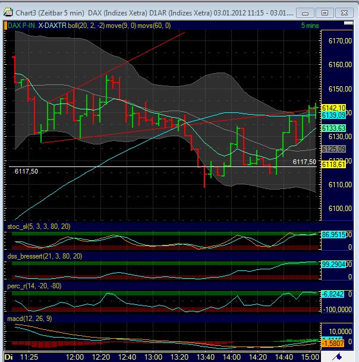Click the 13:40 time axis label
The width and height of the screenshot is (359, 362).
(206, 357)
